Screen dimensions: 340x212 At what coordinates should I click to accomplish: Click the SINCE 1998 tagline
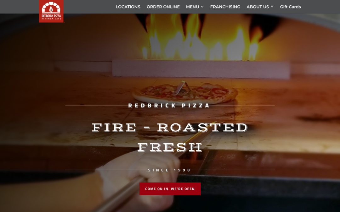point(169,170)
